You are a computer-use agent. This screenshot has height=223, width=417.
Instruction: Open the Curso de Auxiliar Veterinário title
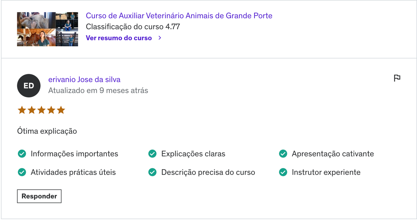click(x=179, y=16)
